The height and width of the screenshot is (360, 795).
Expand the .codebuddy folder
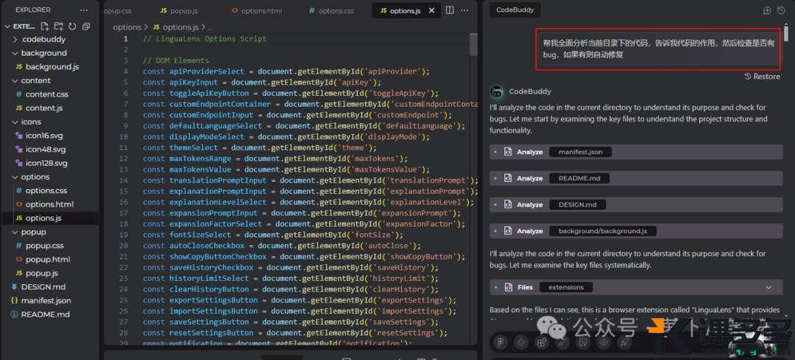(x=15, y=40)
